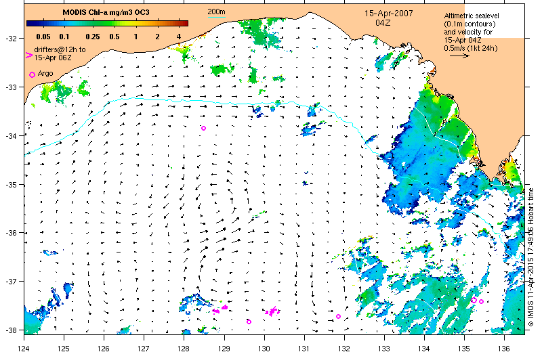
Task: Click the '4' colorbar label
Action: coord(179,37)
